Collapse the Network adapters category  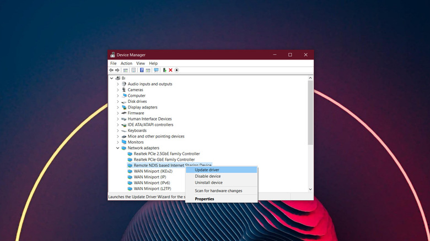coord(117,148)
